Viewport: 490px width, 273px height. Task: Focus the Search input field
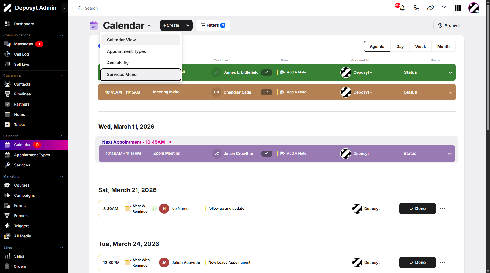coord(229,8)
